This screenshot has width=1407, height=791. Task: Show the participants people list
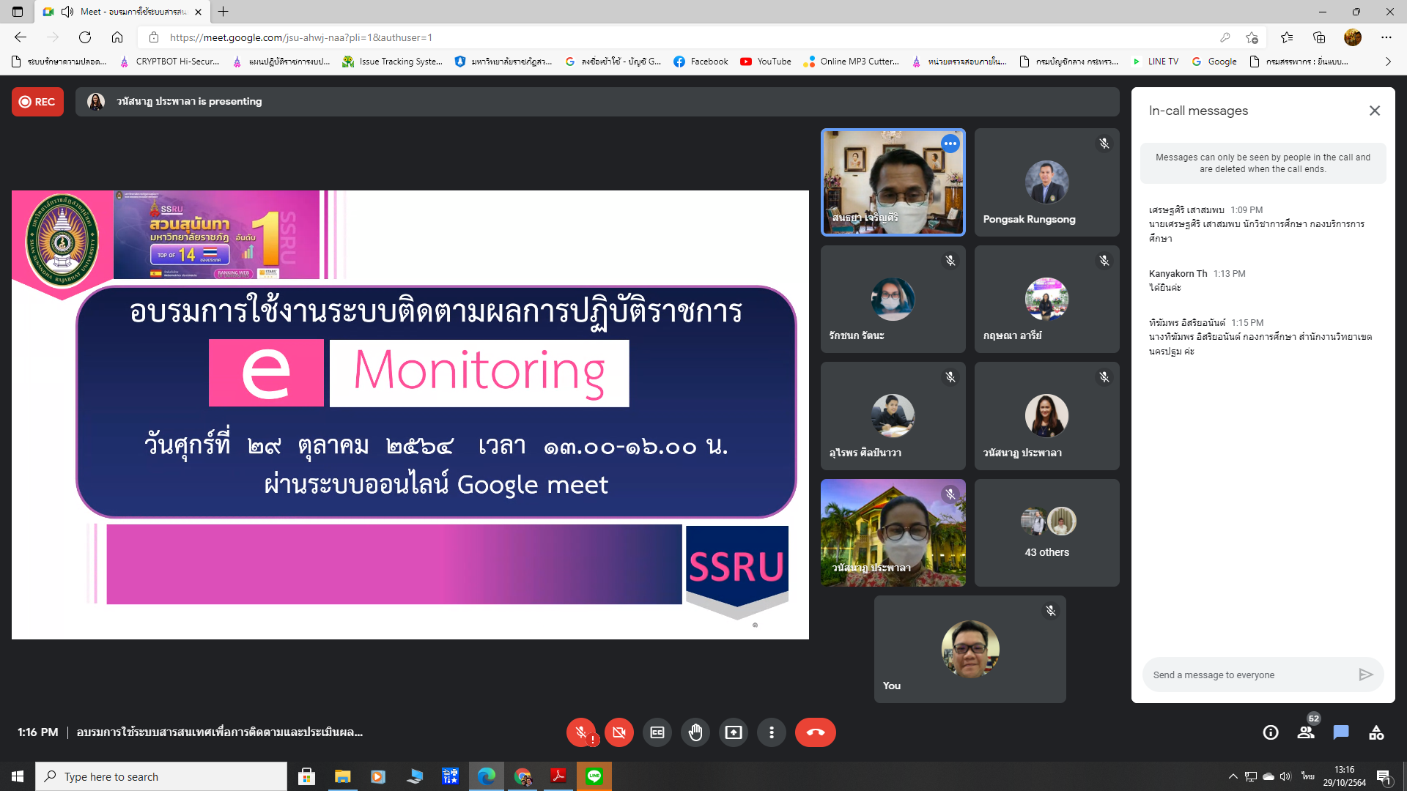1306,732
